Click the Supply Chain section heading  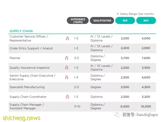point(21,31)
